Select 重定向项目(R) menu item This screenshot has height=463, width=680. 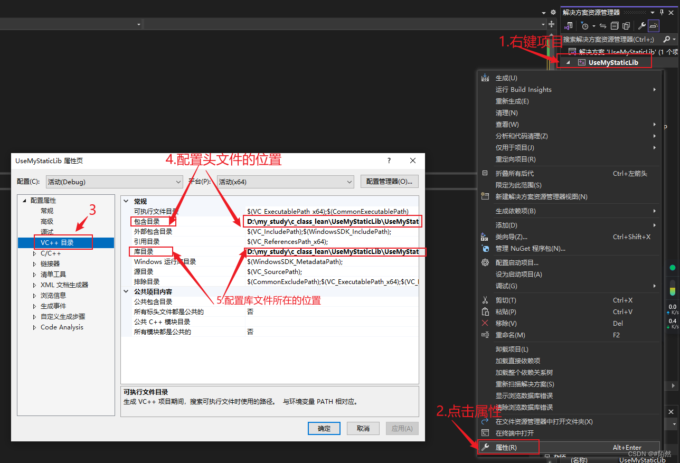tap(569, 159)
